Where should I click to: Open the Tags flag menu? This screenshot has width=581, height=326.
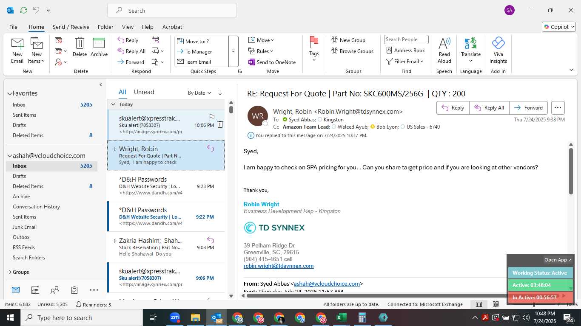point(314,49)
